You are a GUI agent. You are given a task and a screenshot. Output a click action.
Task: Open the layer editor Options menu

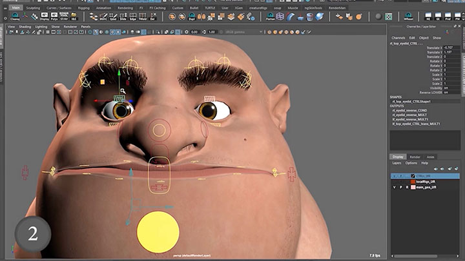[411, 163]
